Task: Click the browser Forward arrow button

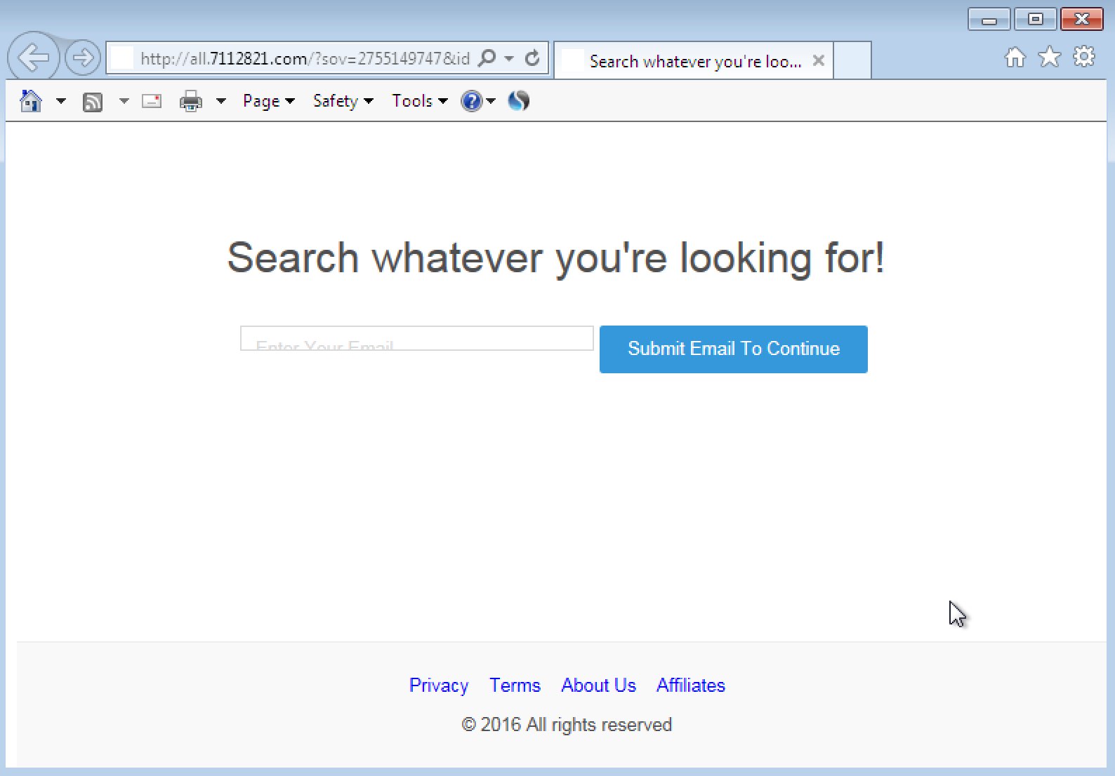Action: pos(83,58)
